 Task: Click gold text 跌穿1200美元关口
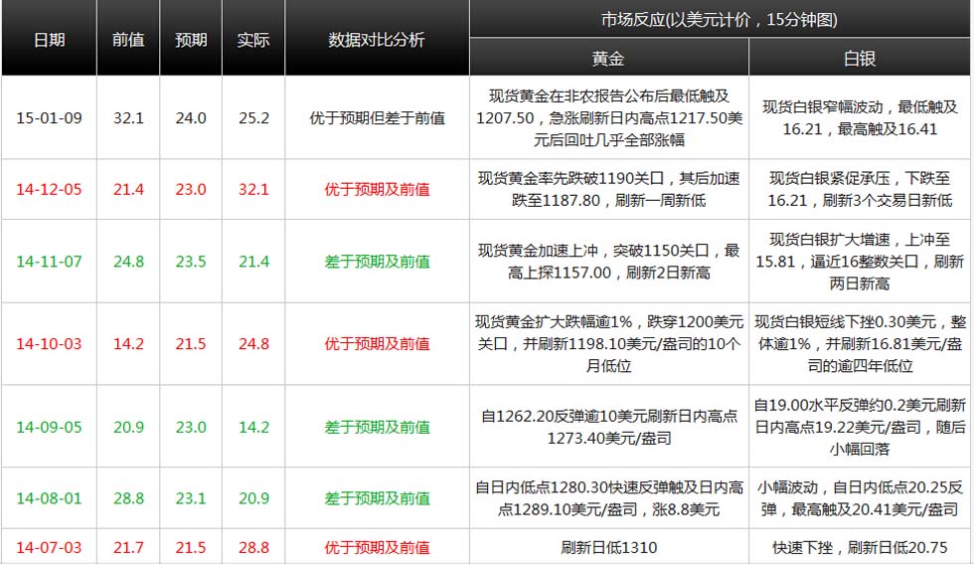pyautogui.click(x=608, y=344)
